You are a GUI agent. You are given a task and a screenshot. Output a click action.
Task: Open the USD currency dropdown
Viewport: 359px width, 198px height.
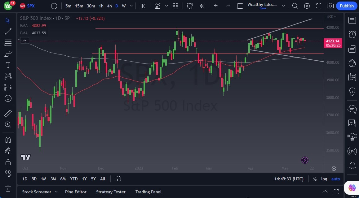coord(331,17)
